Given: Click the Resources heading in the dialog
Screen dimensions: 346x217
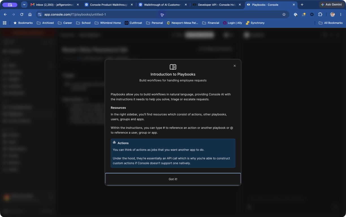Looking at the screenshot, I should 118,108.
